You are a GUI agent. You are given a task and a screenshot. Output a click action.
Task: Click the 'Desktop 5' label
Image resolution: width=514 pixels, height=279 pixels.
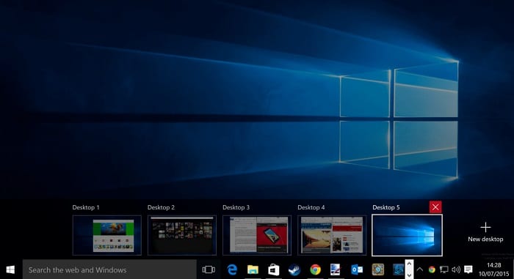(386, 207)
